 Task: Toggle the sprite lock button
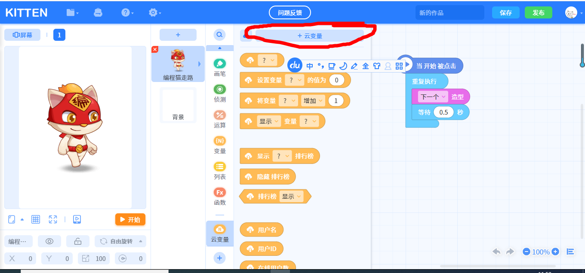[x=78, y=241]
